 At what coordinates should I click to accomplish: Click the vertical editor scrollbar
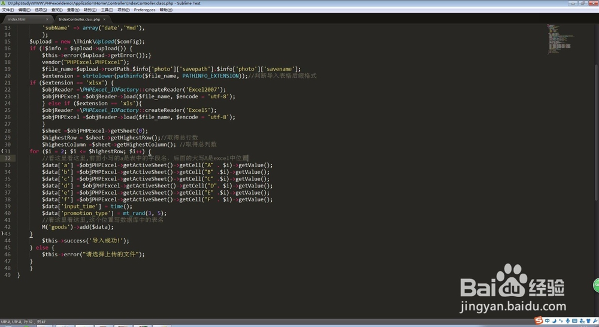click(x=597, y=132)
